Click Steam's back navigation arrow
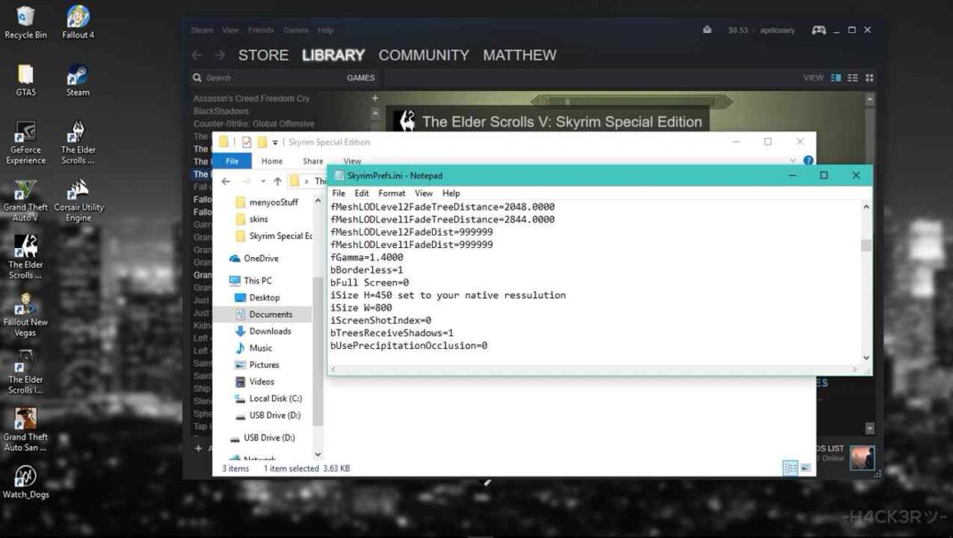The width and height of the screenshot is (953, 538). coord(196,54)
